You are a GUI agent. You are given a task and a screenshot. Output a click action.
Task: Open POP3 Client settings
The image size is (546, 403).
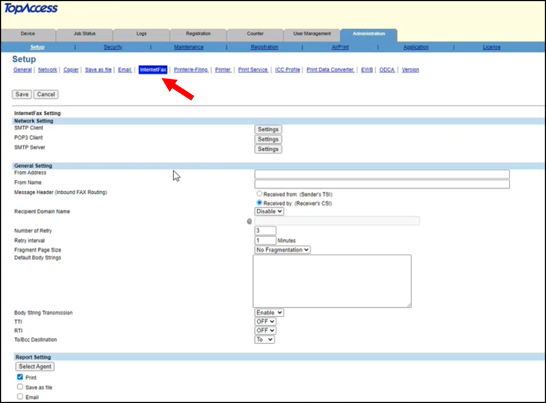pyautogui.click(x=268, y=139)
